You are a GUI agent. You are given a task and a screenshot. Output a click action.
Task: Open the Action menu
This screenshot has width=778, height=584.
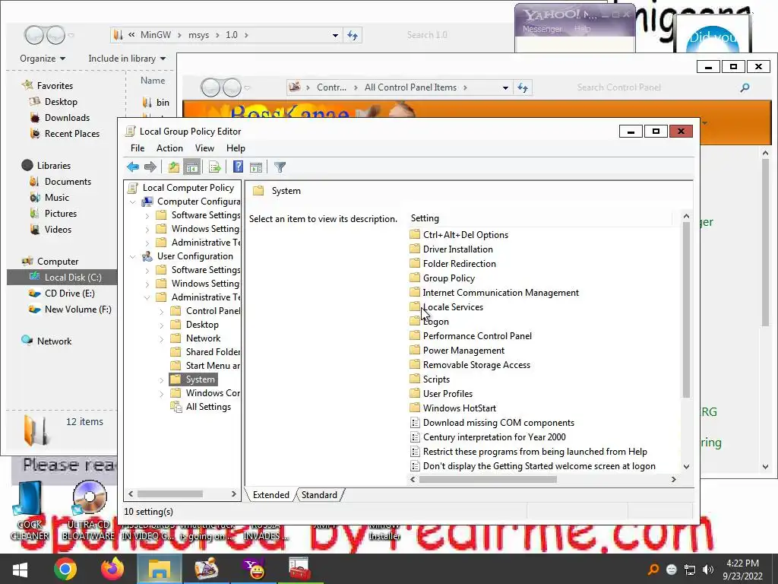(x=169, y=148)
